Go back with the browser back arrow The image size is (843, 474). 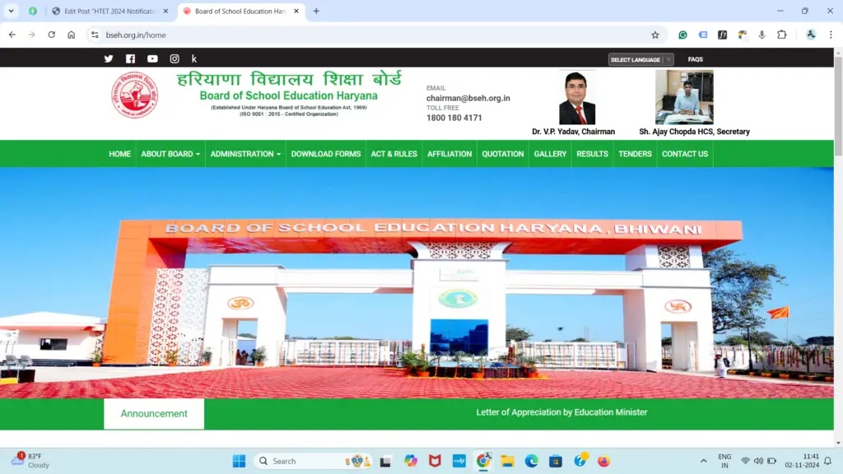[x=12, y=35]
